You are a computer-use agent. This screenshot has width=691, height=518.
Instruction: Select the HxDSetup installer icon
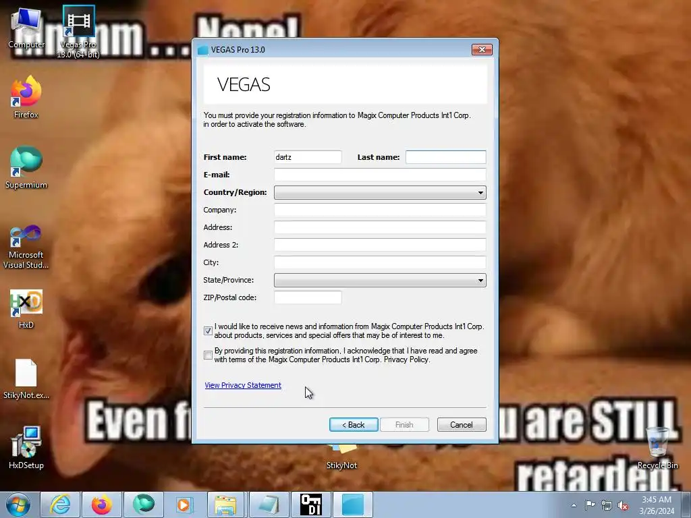pyautogui.click(x=26, y=448)
